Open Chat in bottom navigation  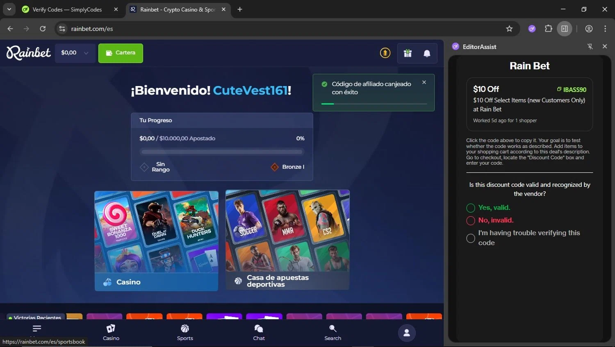point(259,333)
